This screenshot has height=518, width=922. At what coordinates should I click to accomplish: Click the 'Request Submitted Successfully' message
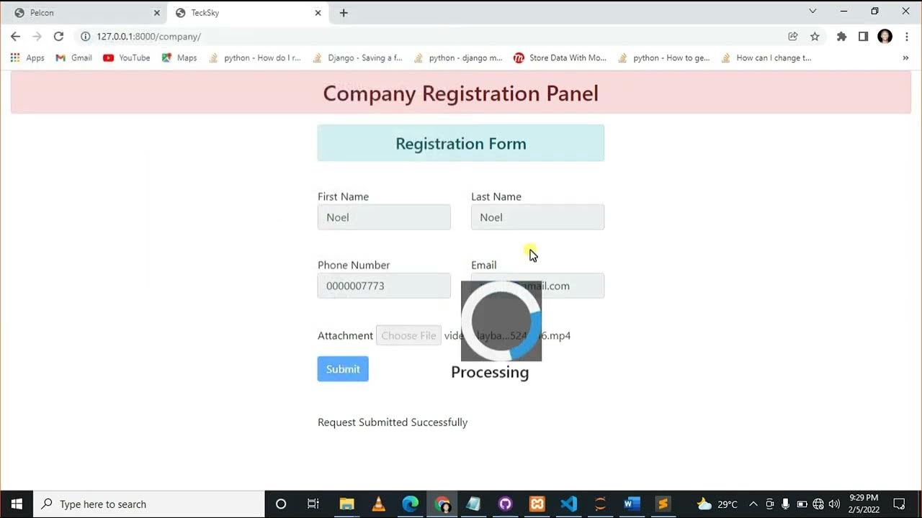[x=393, y=422]
